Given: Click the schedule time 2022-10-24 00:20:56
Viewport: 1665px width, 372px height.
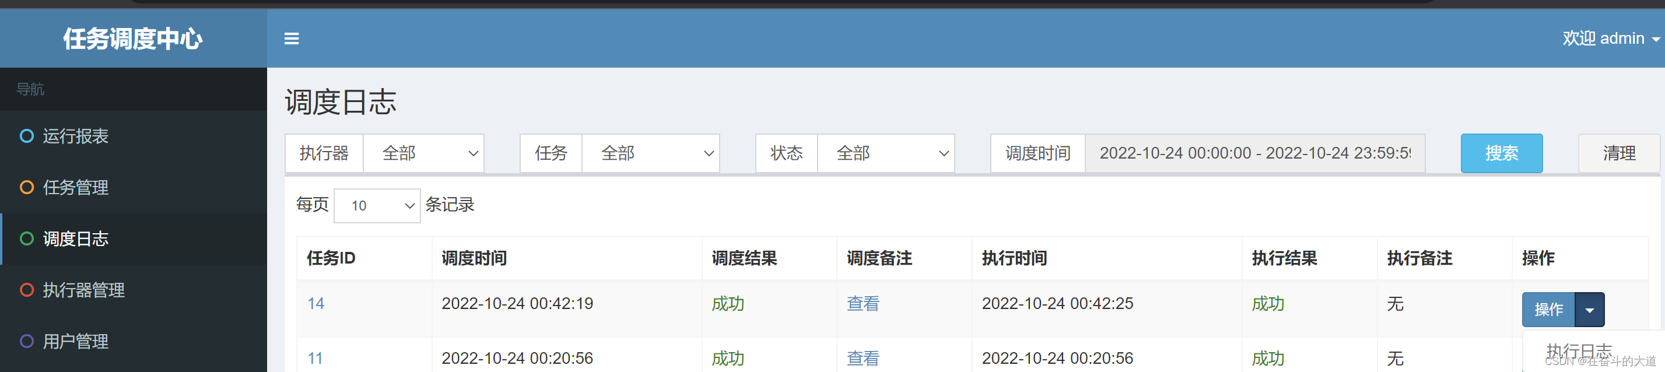Looking at the screenshot, I should [517, 359].
